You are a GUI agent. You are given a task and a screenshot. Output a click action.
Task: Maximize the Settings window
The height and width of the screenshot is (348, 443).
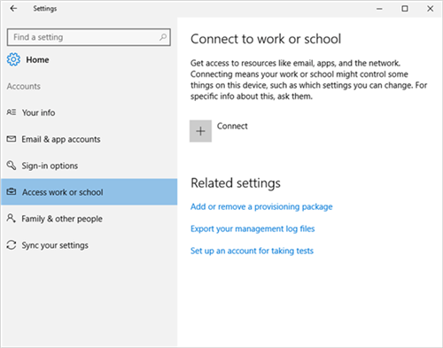(x=405, y=9)
